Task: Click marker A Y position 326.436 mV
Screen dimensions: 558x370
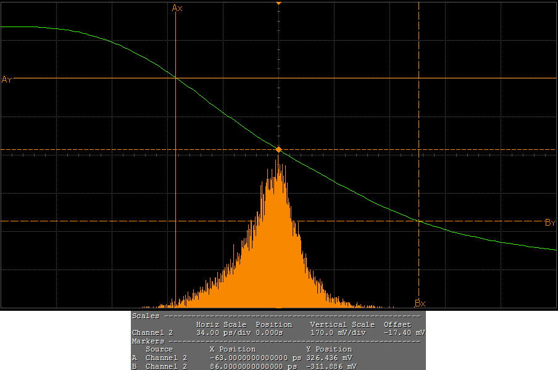Action: coord(330,358)
